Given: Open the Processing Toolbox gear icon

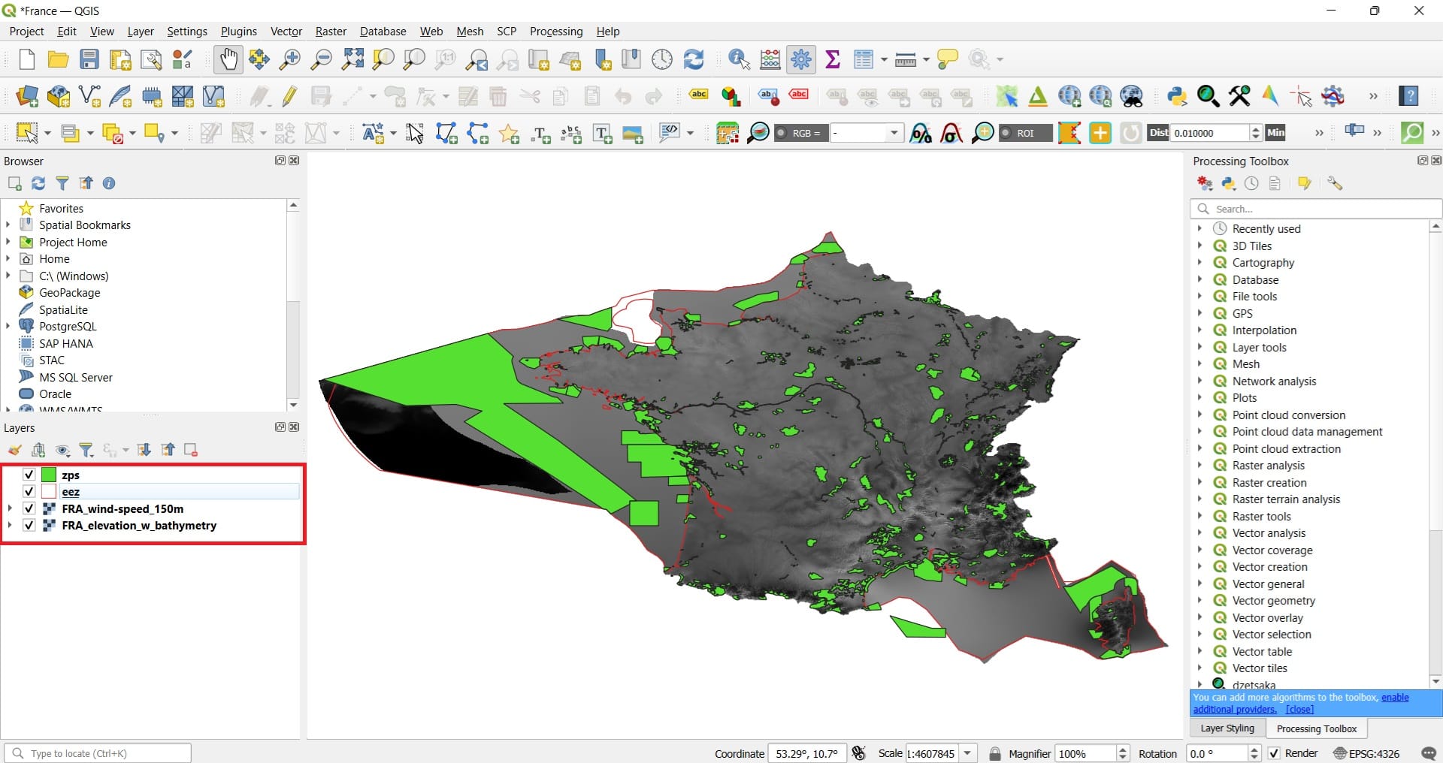Looking at the screenshot, I should (x=801, y=59).
